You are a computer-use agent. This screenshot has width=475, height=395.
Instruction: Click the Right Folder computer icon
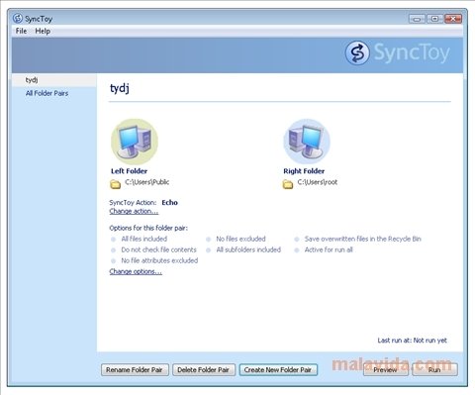click(x=307, y=142)
